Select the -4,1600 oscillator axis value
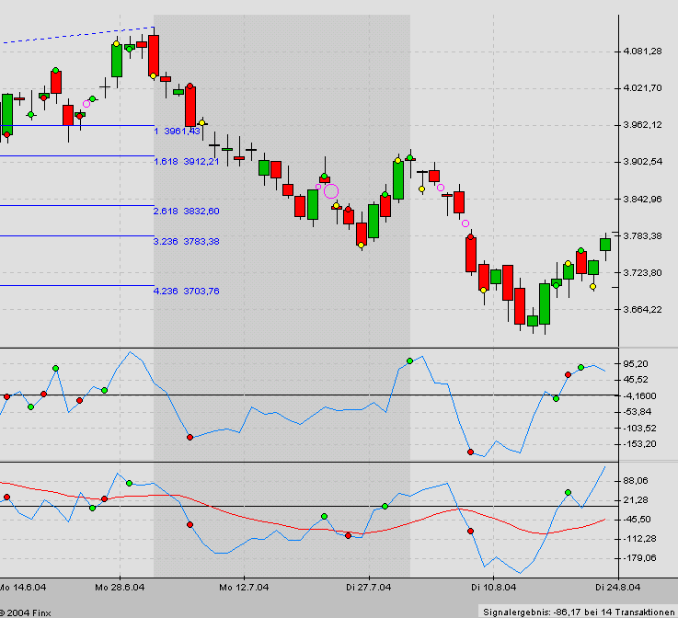The height and width of the screenshot is (618, 678). tap(640, 395)
